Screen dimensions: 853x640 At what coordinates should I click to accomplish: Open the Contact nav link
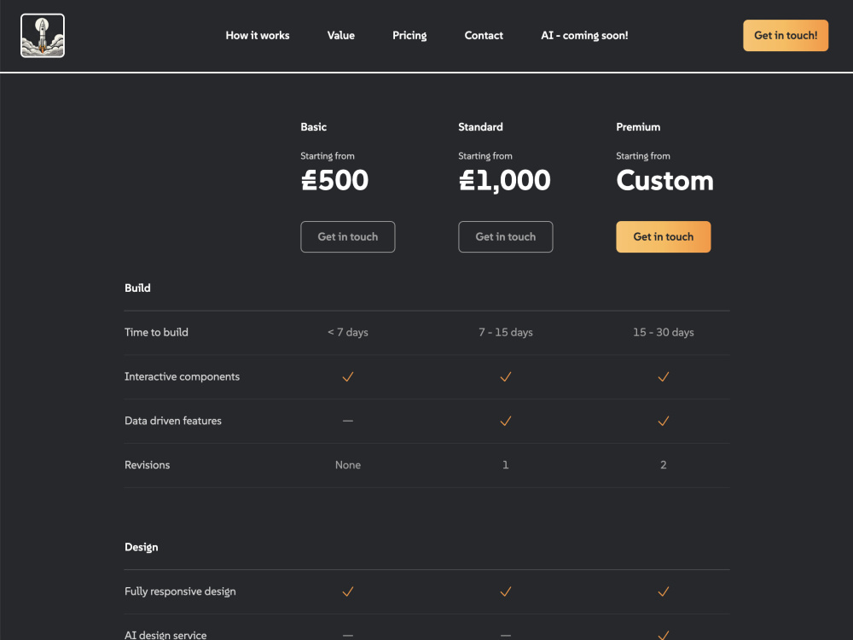click(484, 35)
